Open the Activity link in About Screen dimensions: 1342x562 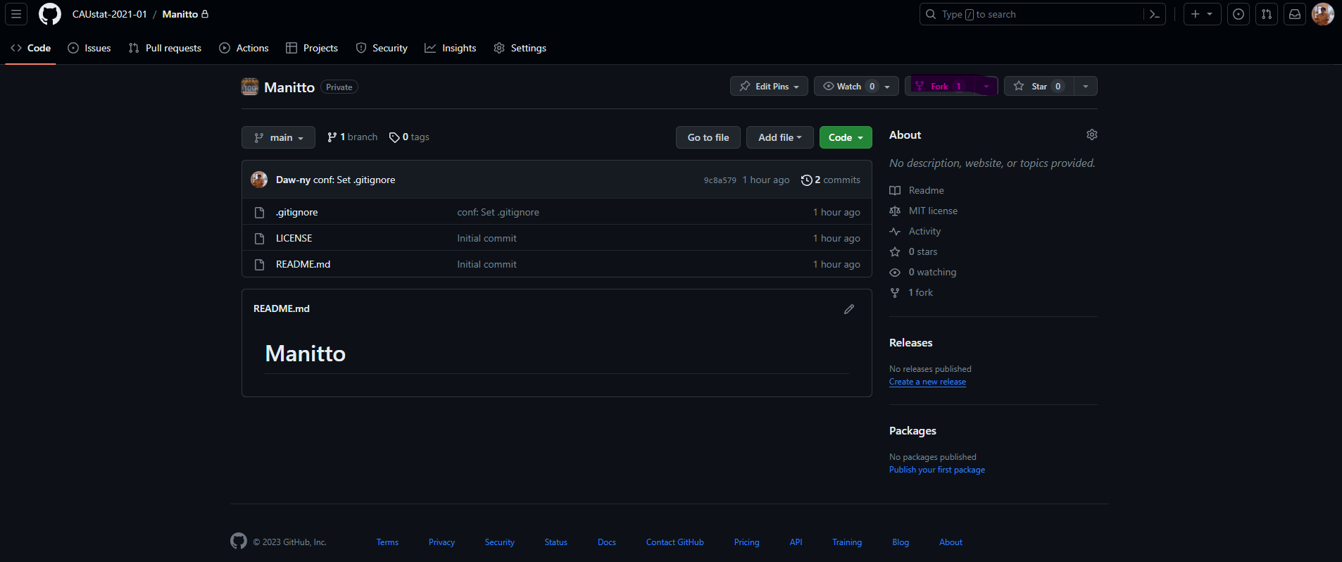tap(915, 231)
